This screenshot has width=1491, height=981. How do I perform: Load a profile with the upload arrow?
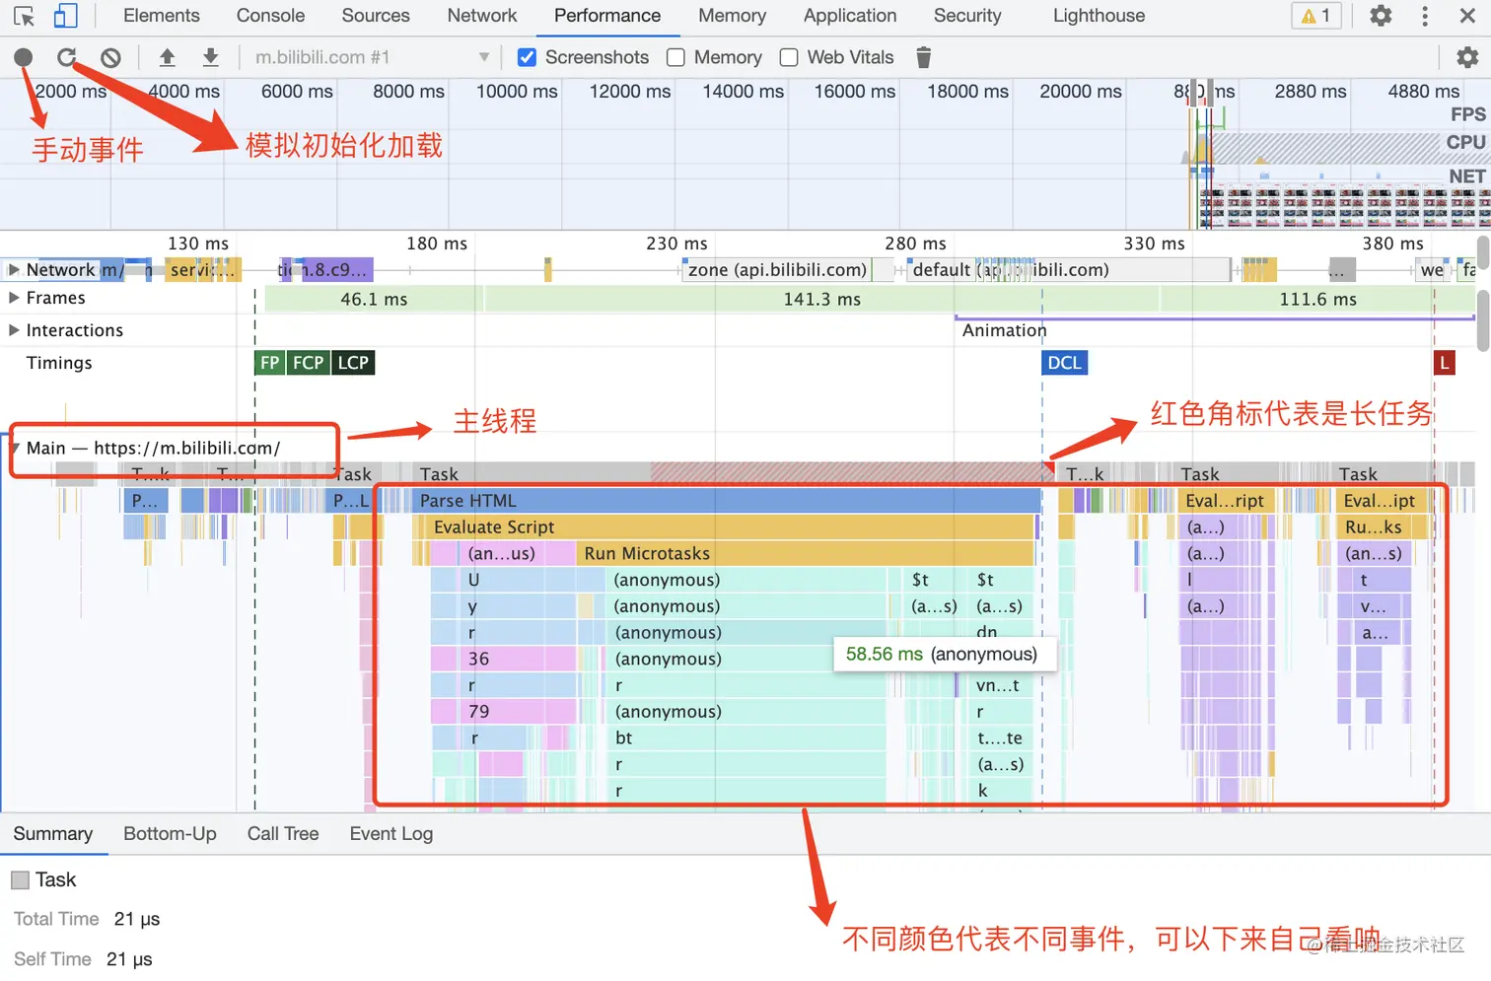168,57
